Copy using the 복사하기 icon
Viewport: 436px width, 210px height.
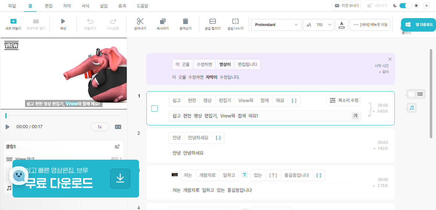click(x=163, y=24)
